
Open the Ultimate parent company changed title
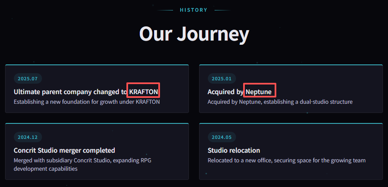[86, 92]
